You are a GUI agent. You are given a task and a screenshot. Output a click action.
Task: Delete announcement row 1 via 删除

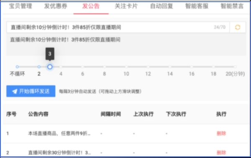click(221, 133)
